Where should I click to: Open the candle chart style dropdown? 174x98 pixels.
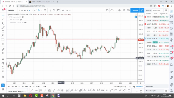42,10
